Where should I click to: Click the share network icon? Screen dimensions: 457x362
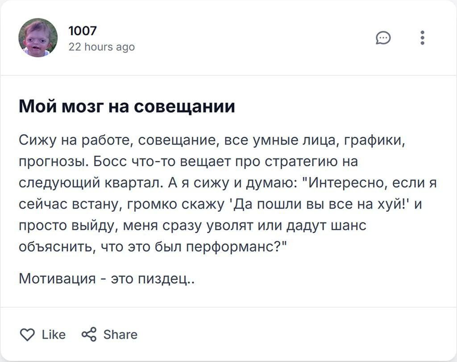tap(89, 334)
